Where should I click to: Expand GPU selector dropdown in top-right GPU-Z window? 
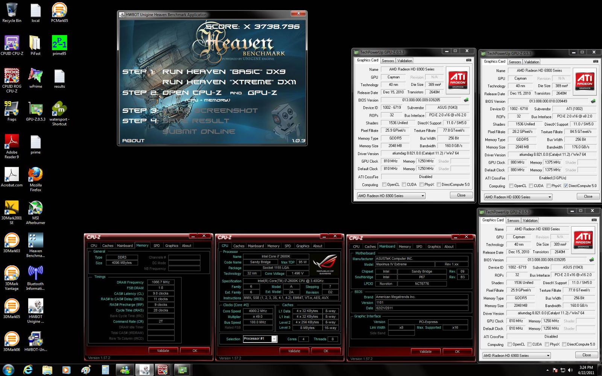[x=549, y=197]
